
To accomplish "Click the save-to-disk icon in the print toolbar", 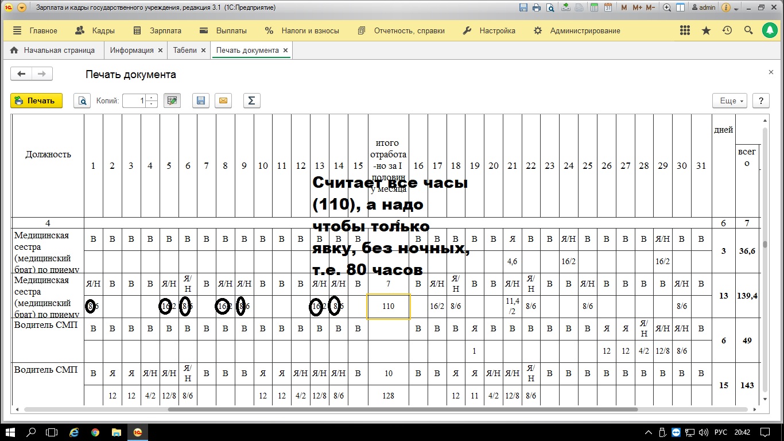I will click(200, 100).
